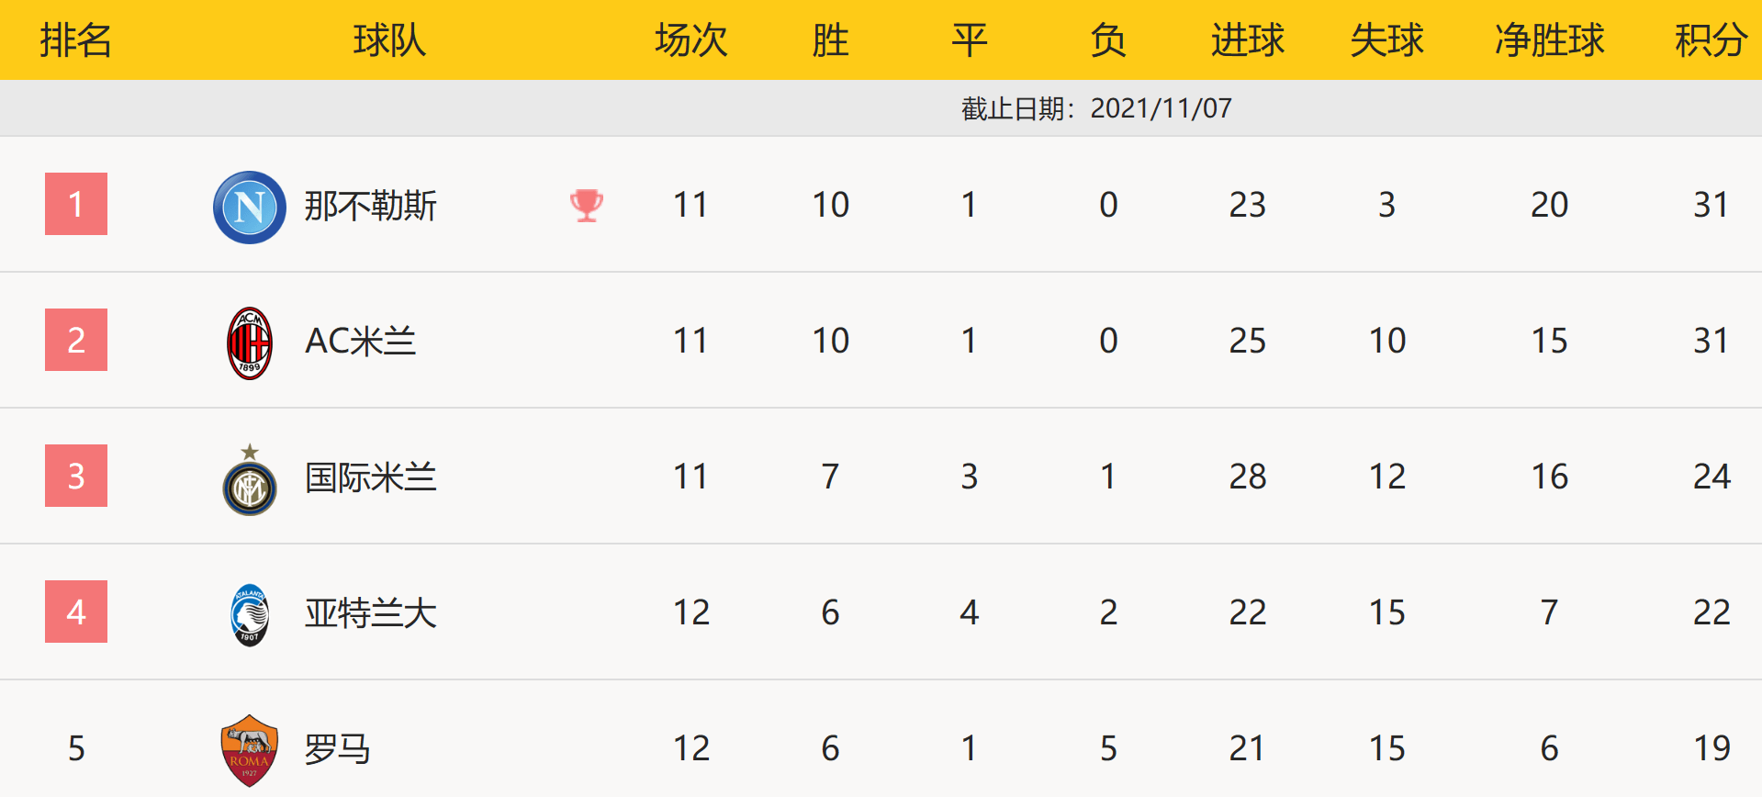Select the 进球 column header
The image size is (1762, 797).
[1247, 40]
